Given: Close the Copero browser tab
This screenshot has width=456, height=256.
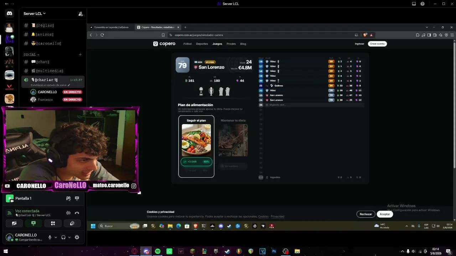Looking at the screenshot, I should click(x=178, y=27).
